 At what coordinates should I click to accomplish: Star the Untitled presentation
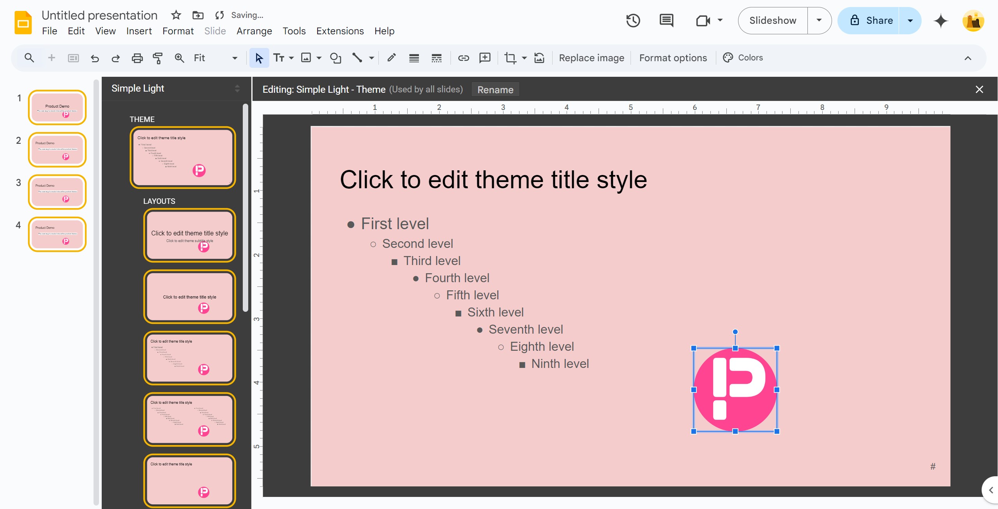point(176,15)
